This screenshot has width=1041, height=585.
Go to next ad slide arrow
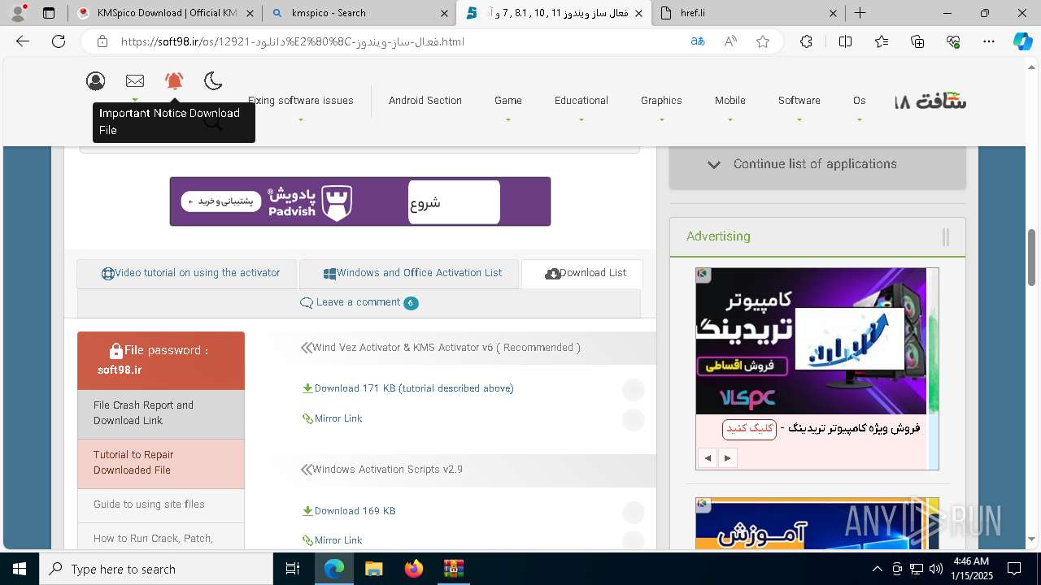point(727,458)
